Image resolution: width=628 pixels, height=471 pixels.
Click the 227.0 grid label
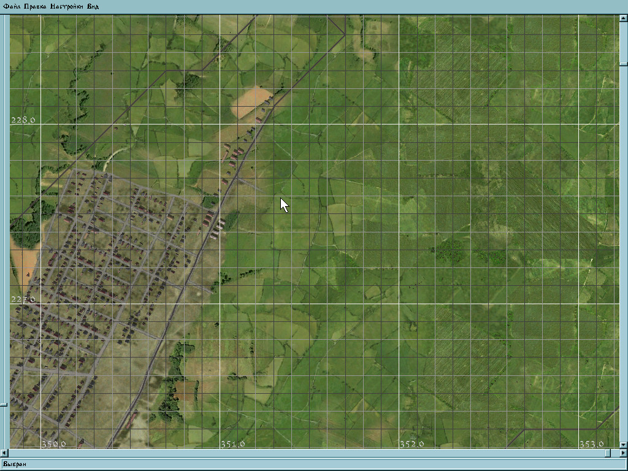pos(23,299)
